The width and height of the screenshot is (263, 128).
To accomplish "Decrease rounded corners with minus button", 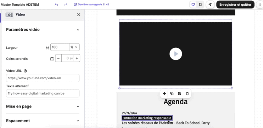I will [x=58, y=58].
